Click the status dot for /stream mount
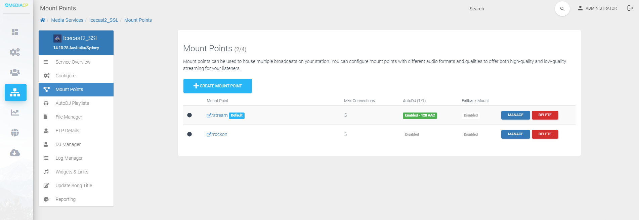639x220 pixels. [189, 115]
